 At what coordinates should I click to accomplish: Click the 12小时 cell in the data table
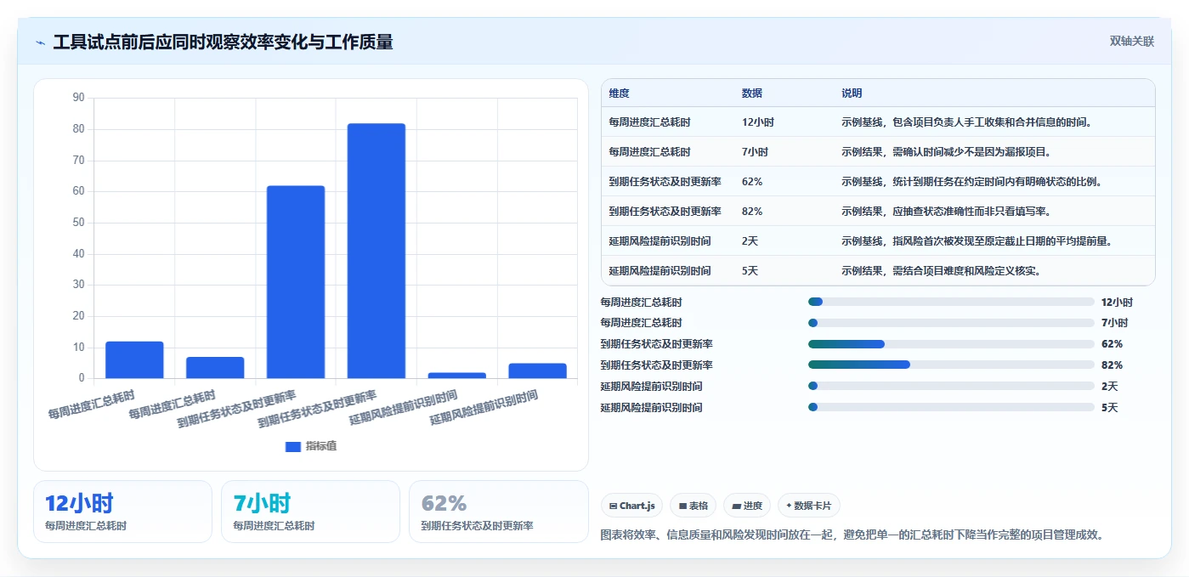[757, 122]
